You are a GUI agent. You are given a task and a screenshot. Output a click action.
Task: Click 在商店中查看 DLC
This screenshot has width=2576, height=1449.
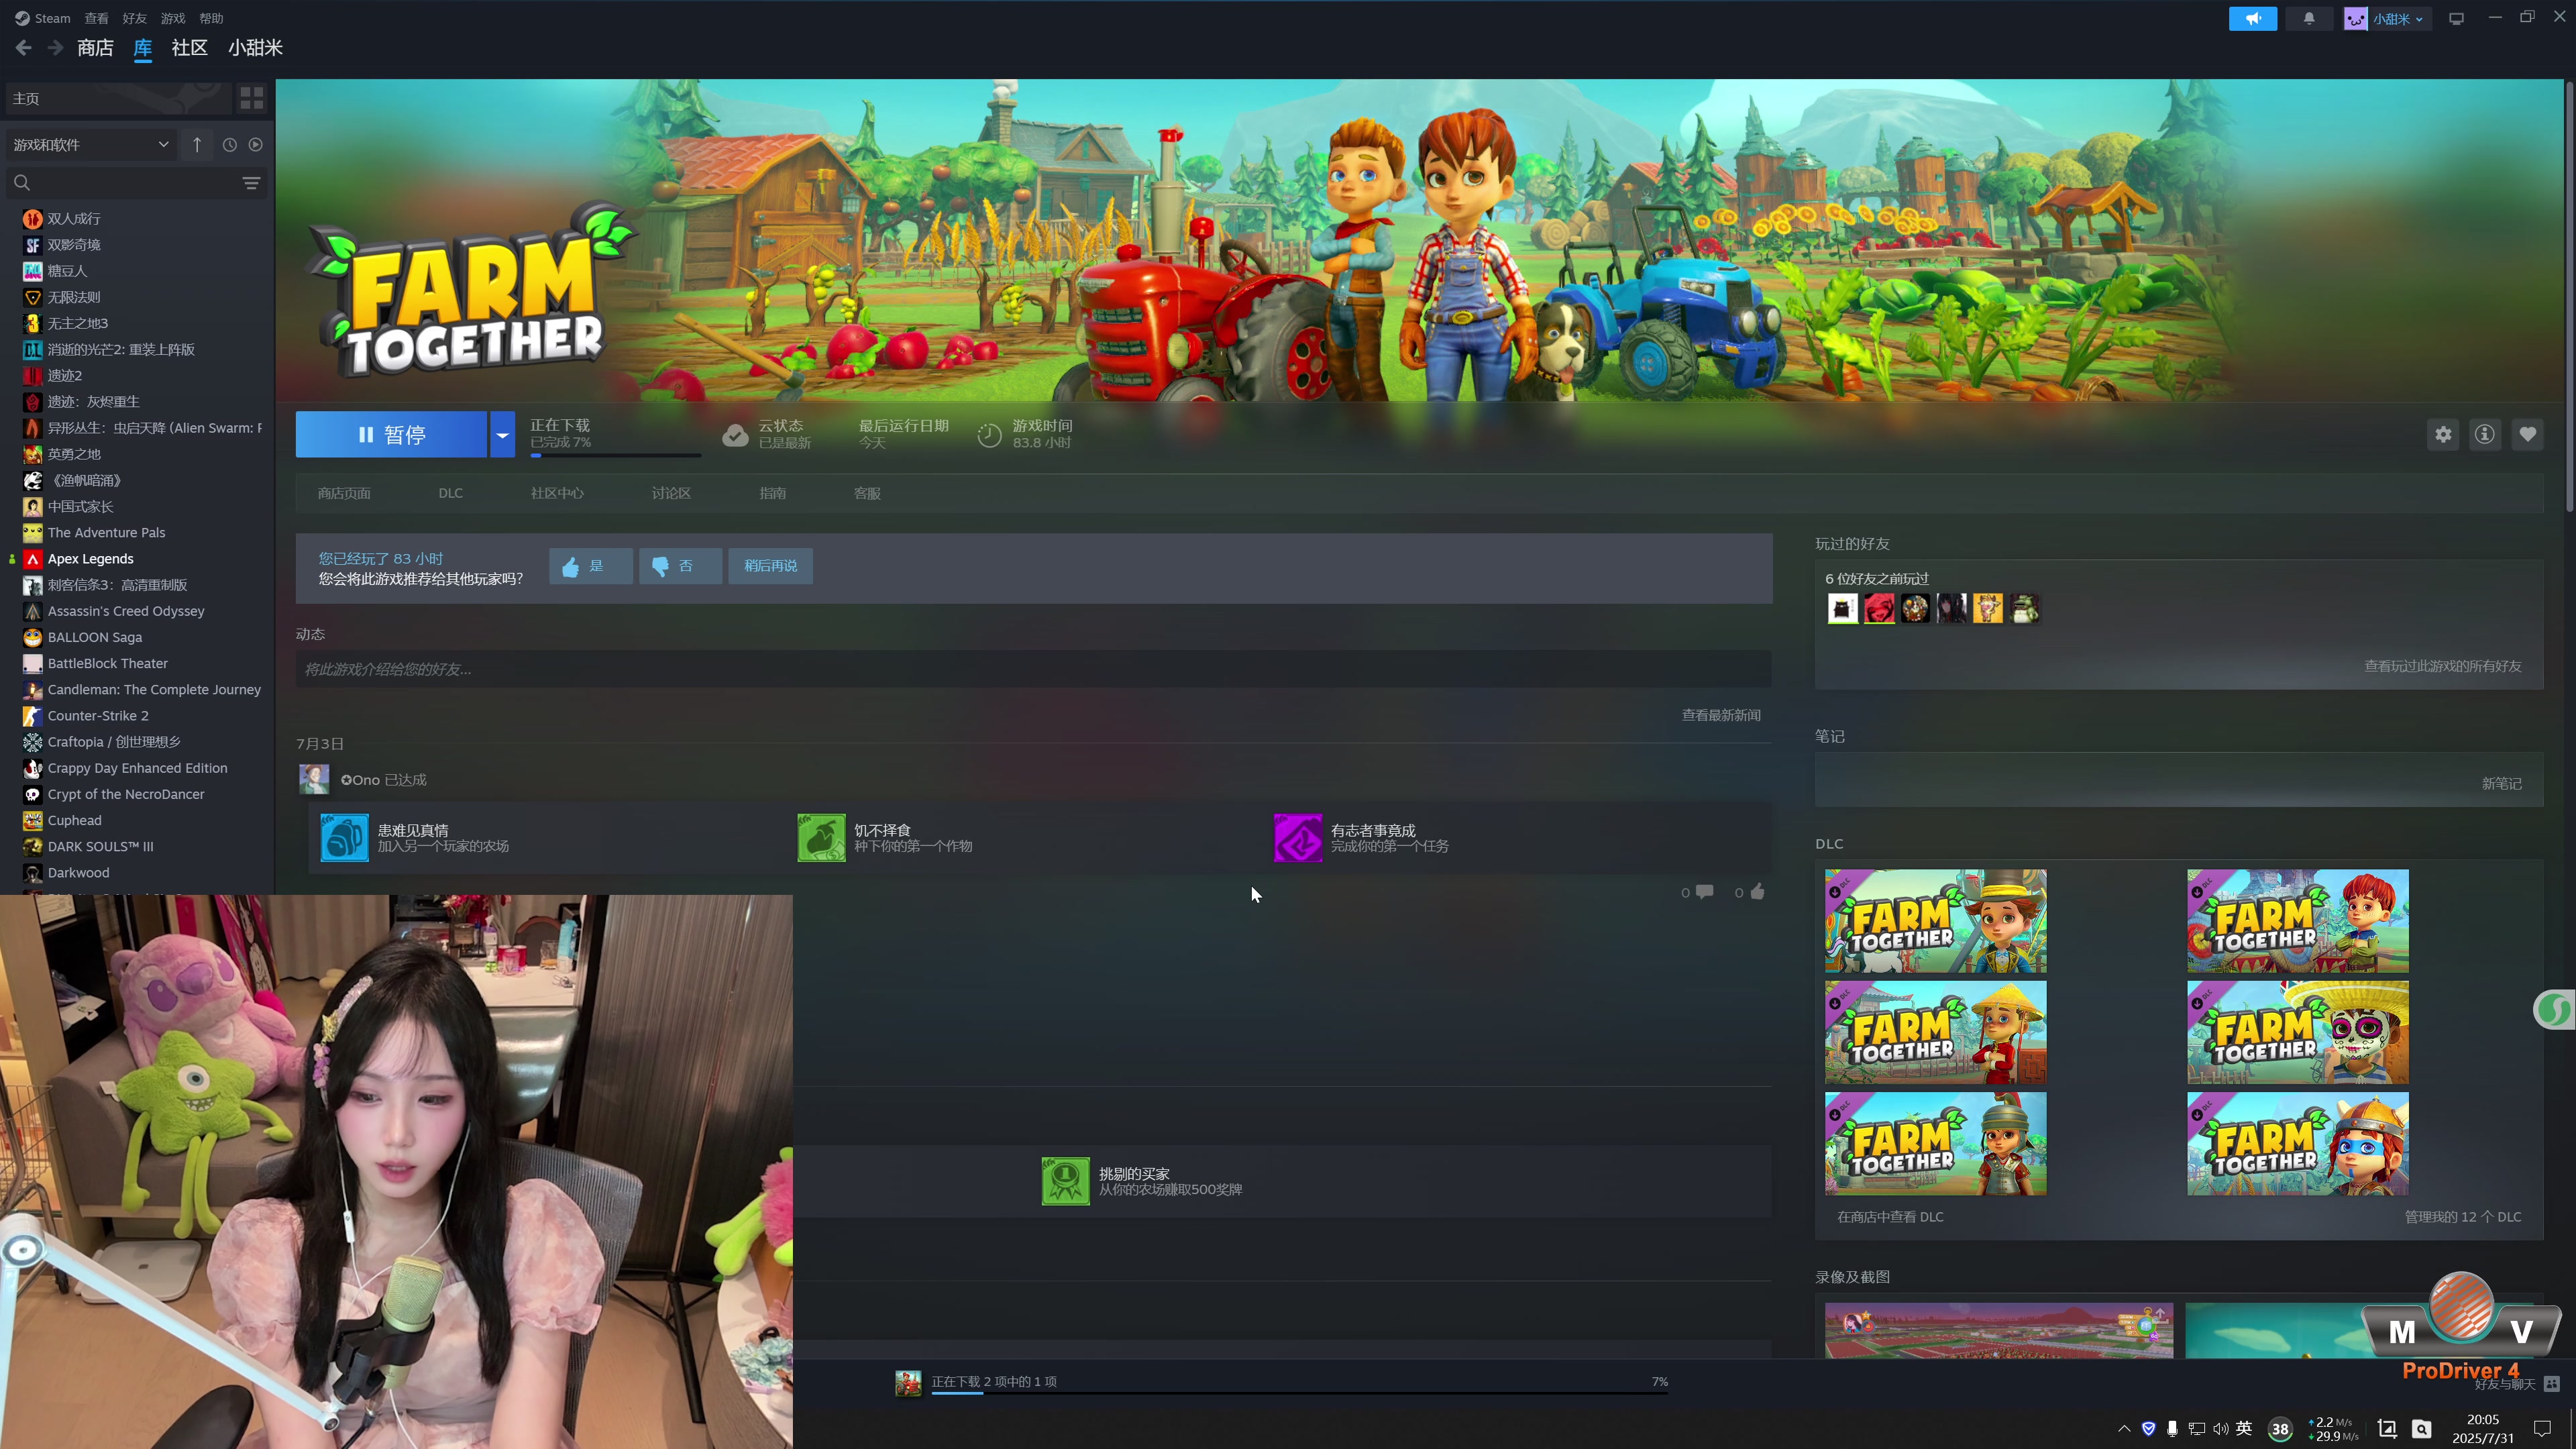[1890, 1217]
